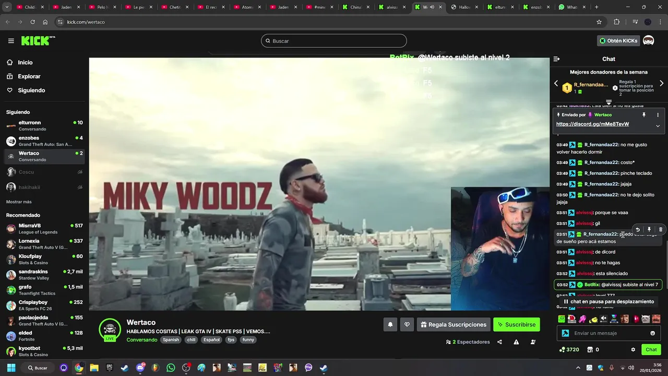Select Wertaco in the following list

44,156
